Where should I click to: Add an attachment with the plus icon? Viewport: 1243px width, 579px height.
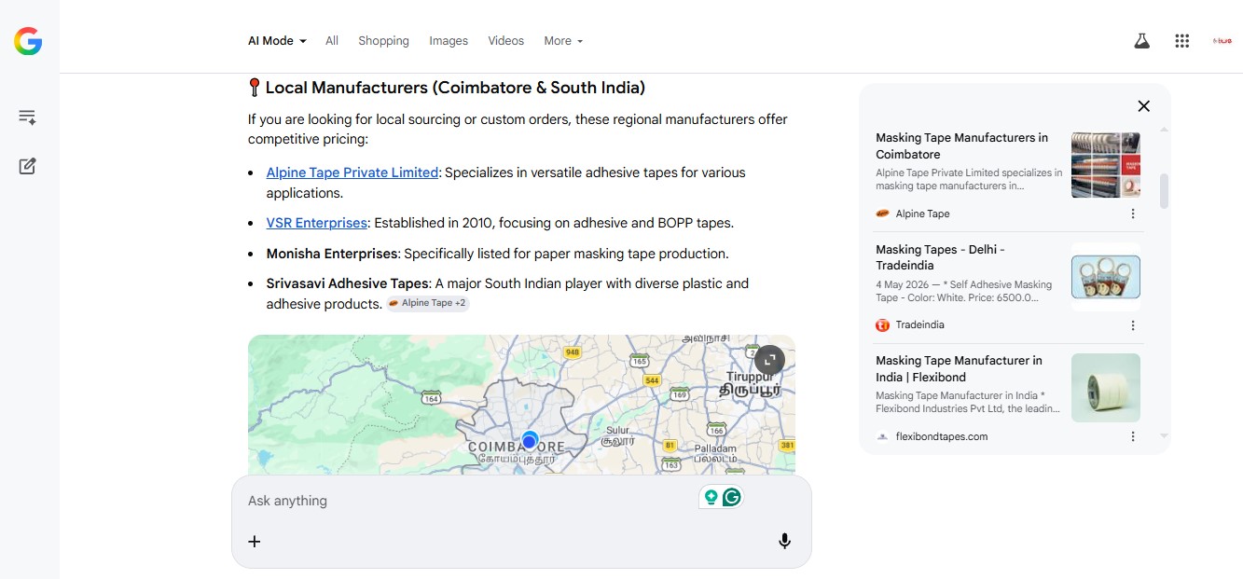click(x=255, y=541)
